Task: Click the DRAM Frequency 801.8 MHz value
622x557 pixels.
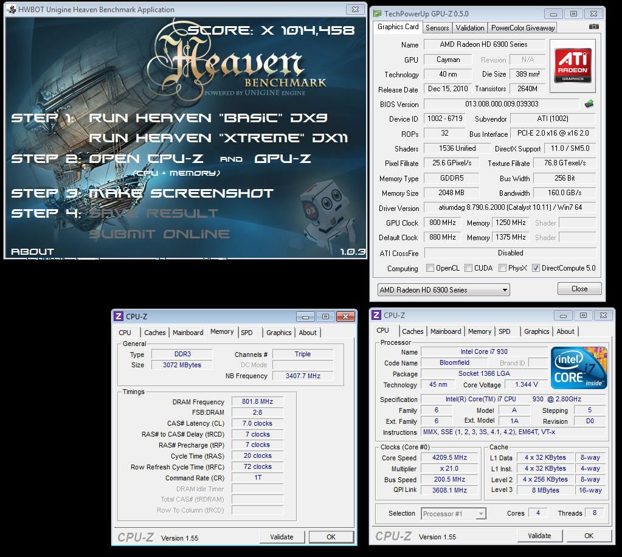Action: coord(257,401)
